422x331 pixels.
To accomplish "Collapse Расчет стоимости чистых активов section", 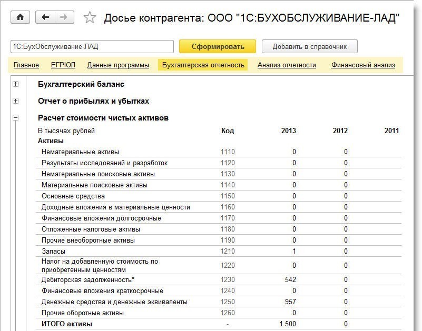I will coord(15,118).
